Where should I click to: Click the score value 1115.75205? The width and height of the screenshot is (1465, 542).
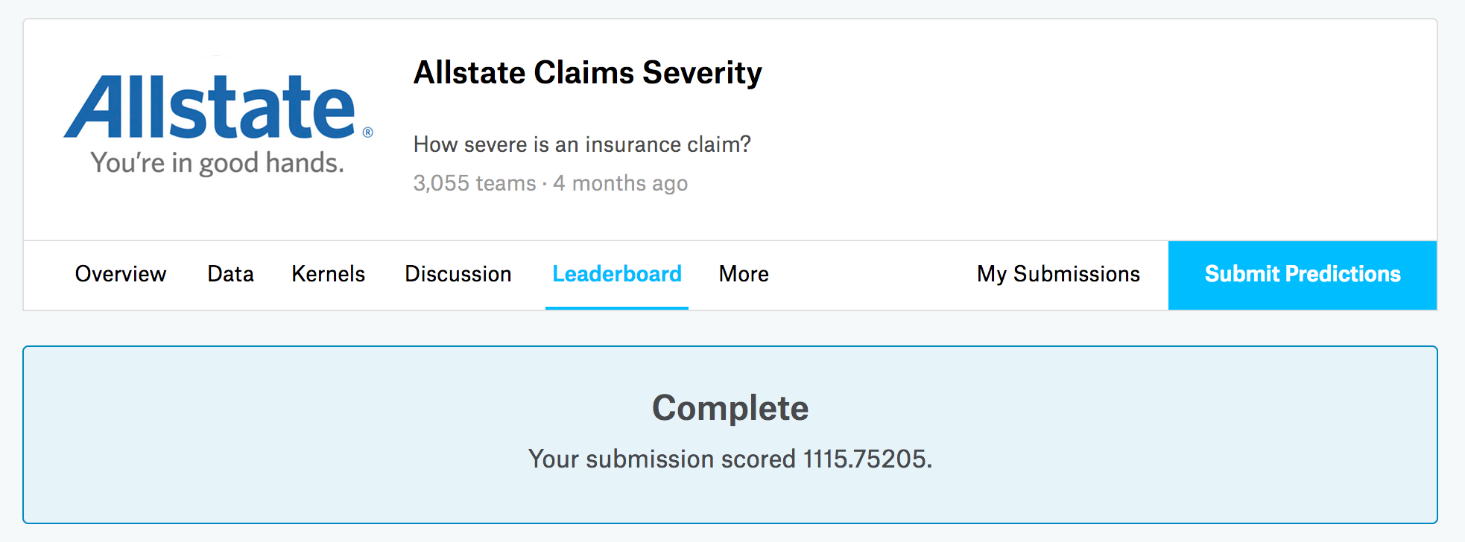(x=864, y=459)
